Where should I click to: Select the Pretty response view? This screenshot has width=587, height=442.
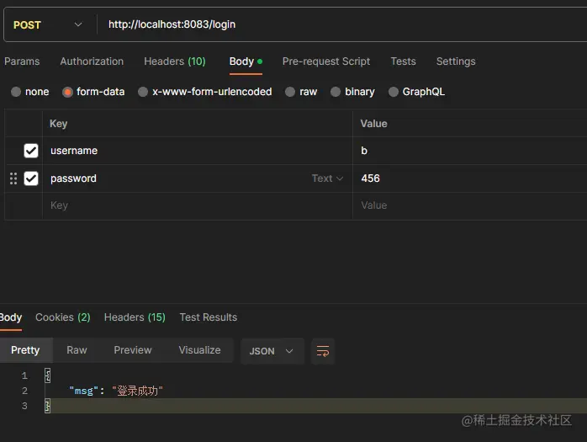[x=25, y=350]
